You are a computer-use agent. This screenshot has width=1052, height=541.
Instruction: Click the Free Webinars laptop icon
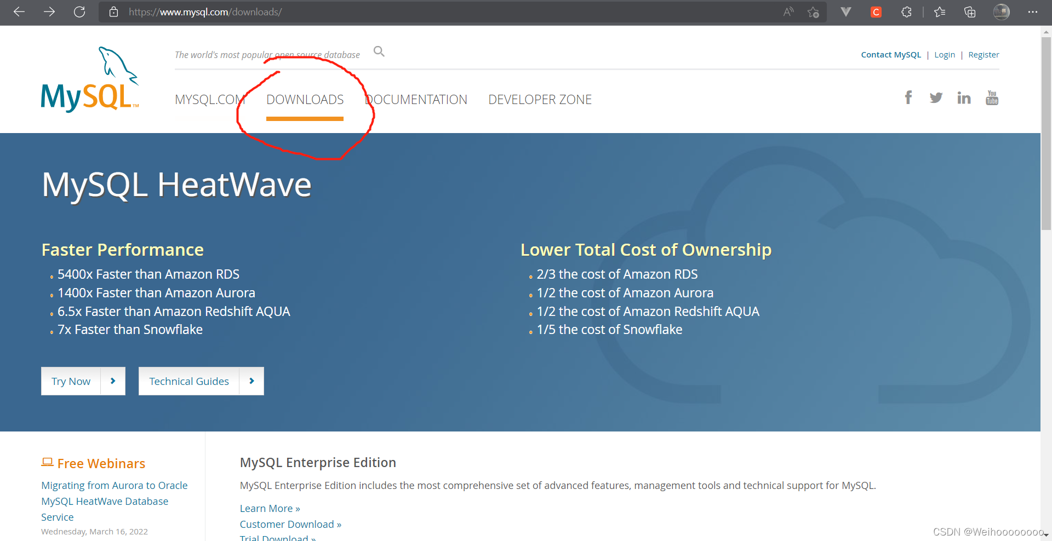point(47,463)
